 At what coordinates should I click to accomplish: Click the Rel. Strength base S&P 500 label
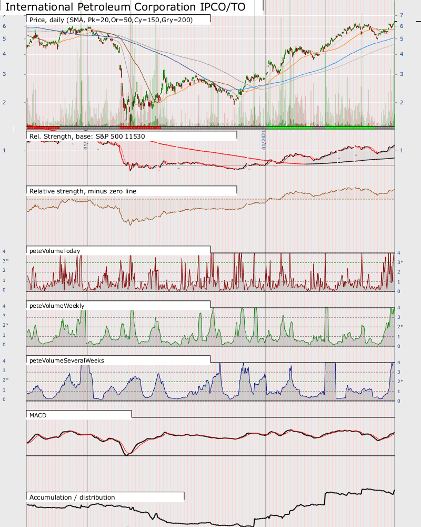coord(87,136)
